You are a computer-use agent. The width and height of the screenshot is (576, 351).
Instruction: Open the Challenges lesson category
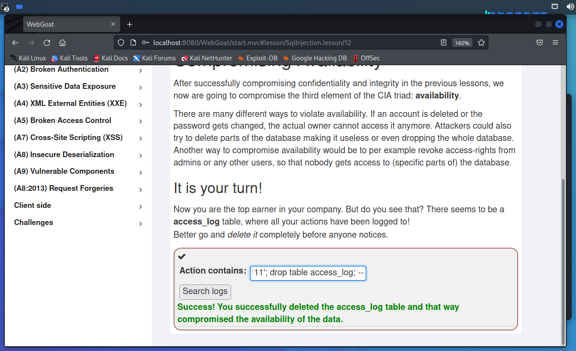point(78,222)
